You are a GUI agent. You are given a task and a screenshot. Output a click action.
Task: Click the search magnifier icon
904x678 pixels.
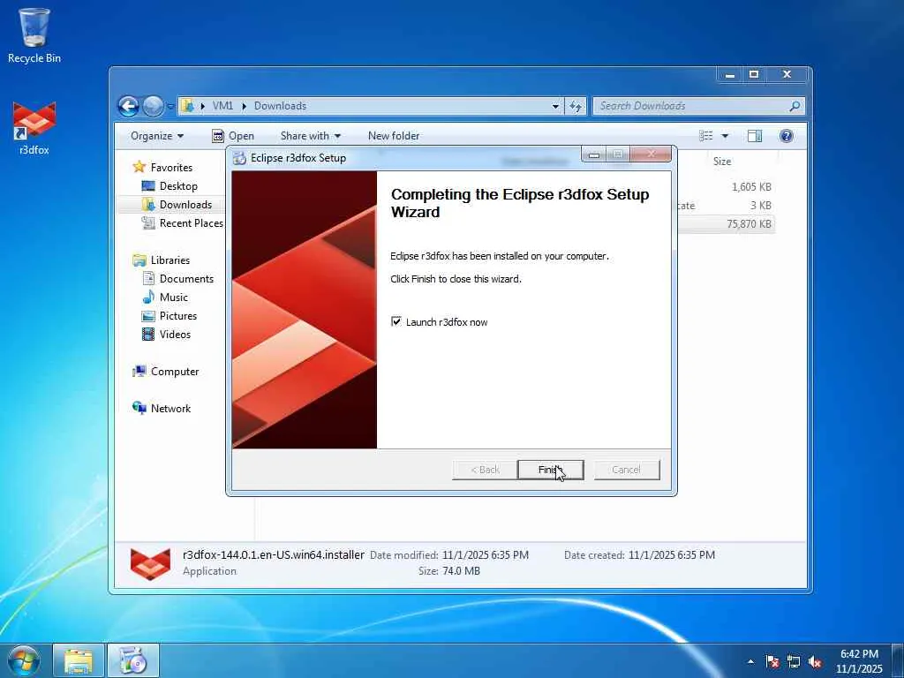(x=795, y=106)
